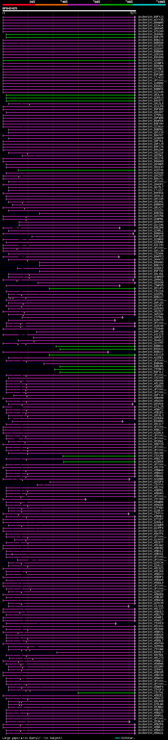Click the purple ~60% identity legend segment
168x740 pixels.
[x=84, y=5]
